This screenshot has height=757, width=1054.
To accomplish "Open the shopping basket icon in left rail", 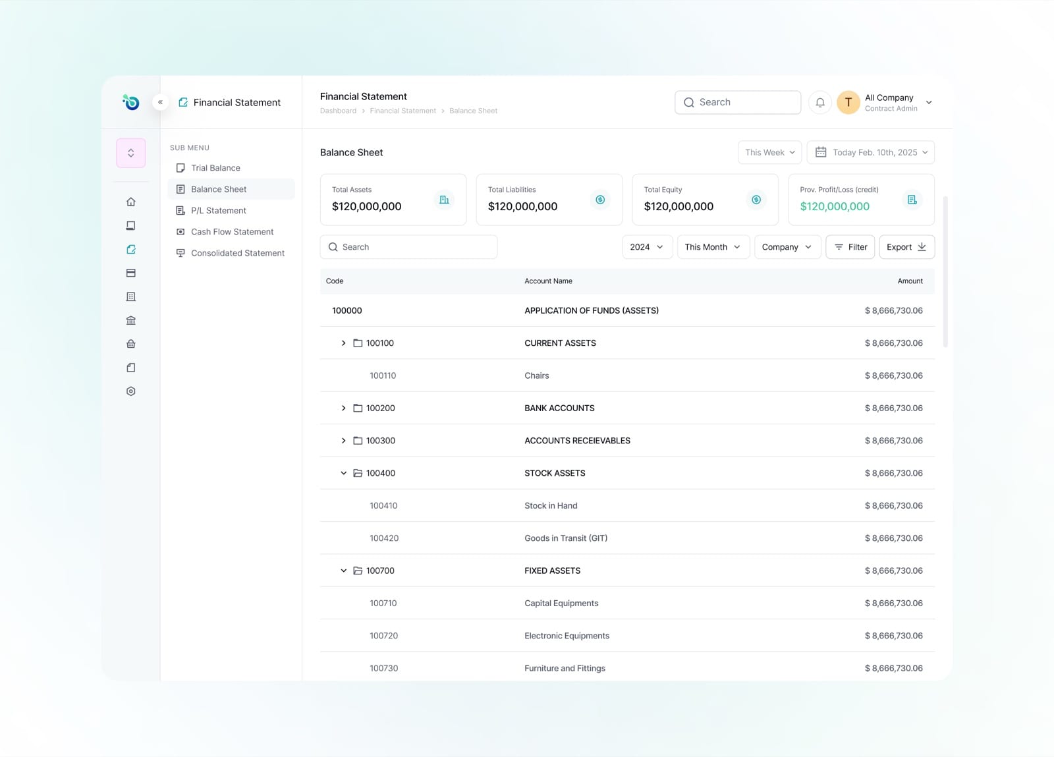I will [131, 344].
